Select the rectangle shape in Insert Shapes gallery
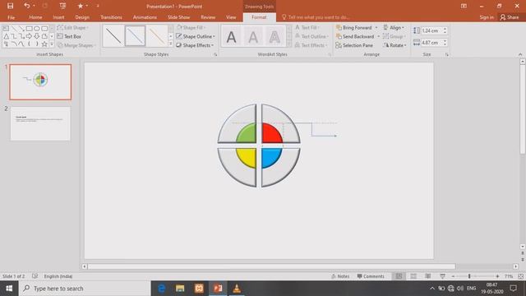This screenshot has height=296, width=526. click(x=30, y=29)
